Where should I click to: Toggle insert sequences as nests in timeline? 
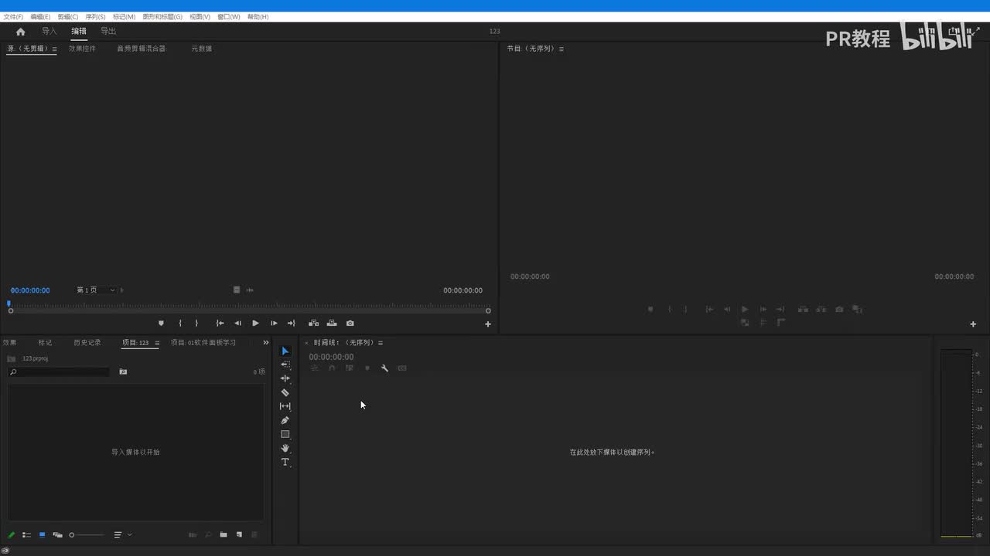tap(315, 368)
